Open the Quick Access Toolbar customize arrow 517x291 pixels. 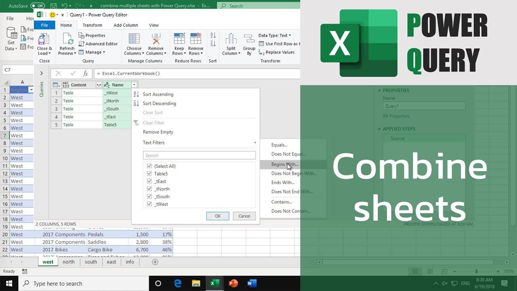63,15
